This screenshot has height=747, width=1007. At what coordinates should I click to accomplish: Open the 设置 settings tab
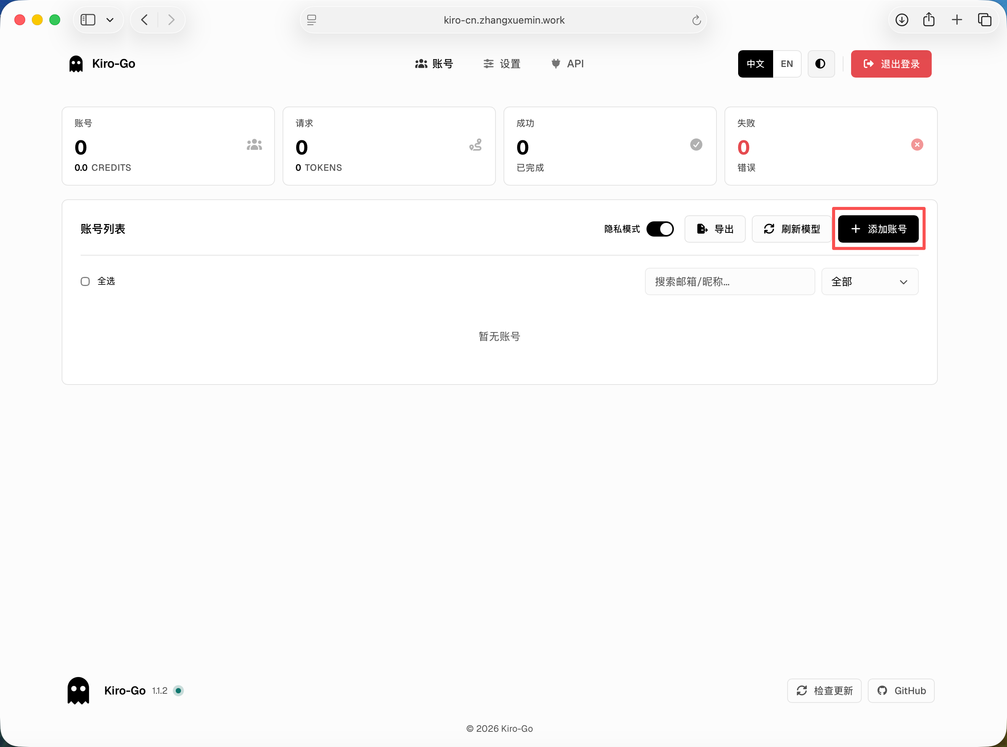[x=502, y=64]
